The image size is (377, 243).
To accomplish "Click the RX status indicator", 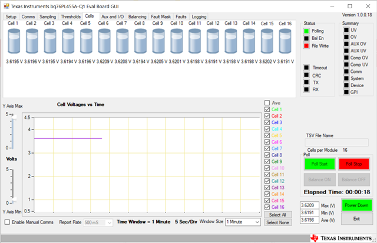I will pos(306,89).
